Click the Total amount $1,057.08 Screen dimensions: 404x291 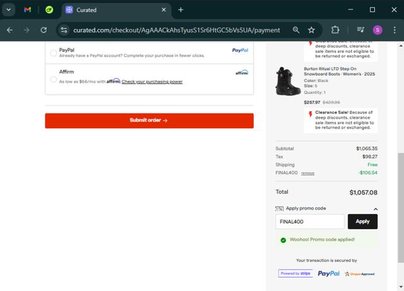[364, 193]
